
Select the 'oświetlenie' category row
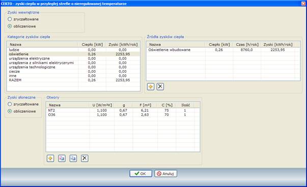click(73, 54)
